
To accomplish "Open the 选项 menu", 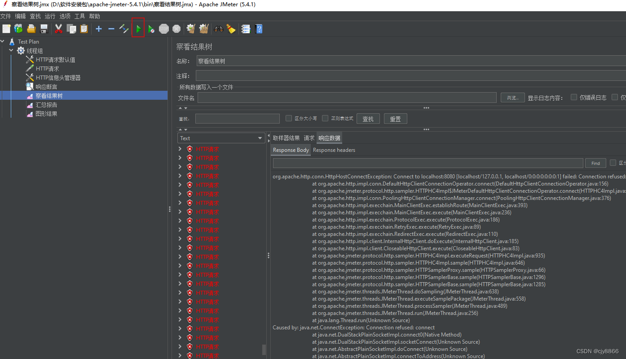I will [65, 16].
